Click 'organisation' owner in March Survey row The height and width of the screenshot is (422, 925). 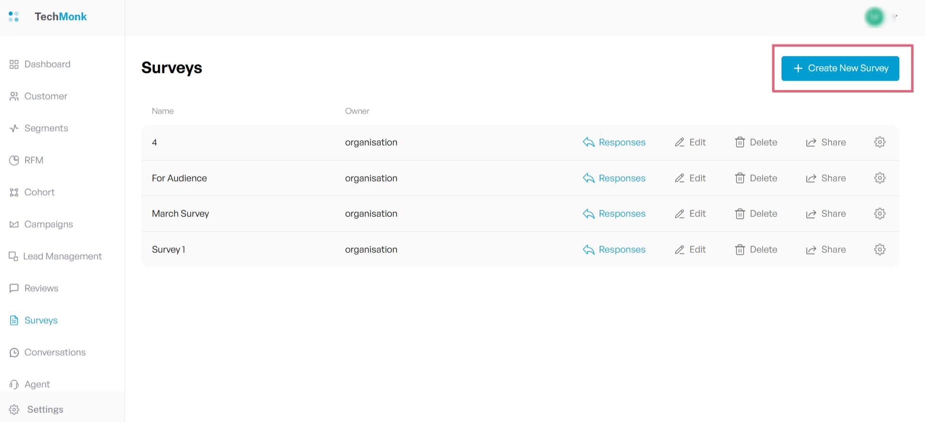(x=371, y=213)
